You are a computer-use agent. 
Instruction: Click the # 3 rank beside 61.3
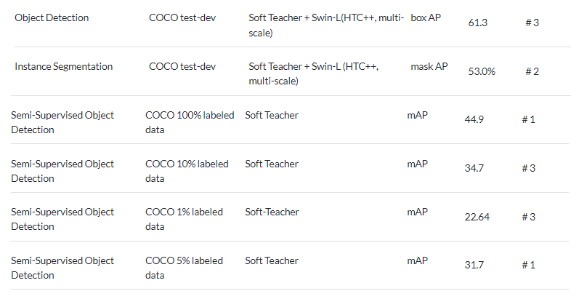coord(532,23)
